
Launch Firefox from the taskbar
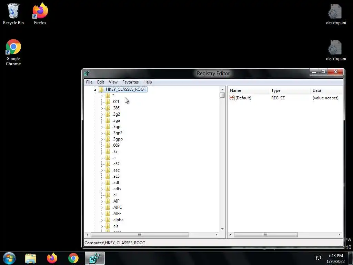point(52,258)
